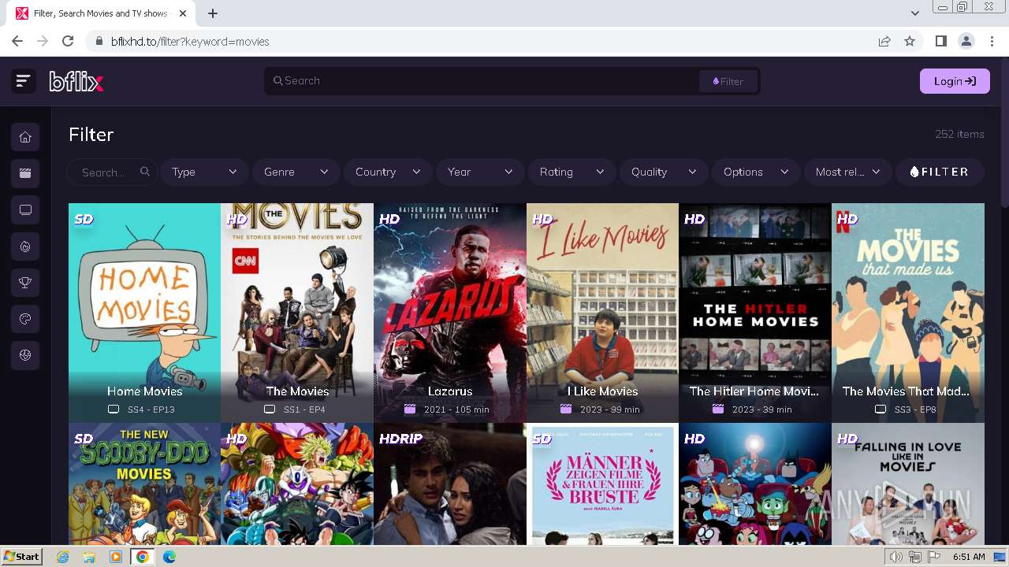Viewport: 1009px width, 567px height.
Task: Open the Männer Zeigen Filme poster
Action: tap(602, 484)
